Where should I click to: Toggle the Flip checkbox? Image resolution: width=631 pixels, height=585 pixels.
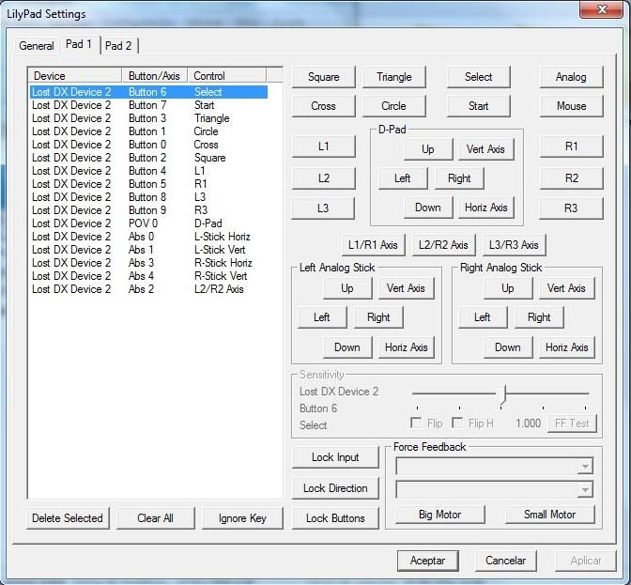pyautogui.click(x=416, y=423)
